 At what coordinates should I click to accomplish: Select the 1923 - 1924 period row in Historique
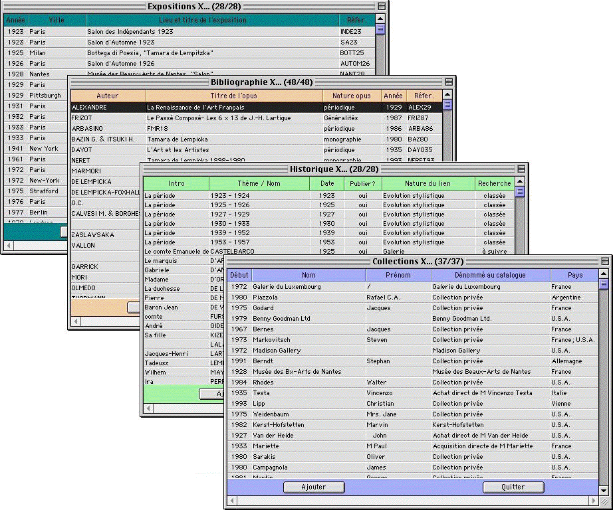click(x=329, y=196)
